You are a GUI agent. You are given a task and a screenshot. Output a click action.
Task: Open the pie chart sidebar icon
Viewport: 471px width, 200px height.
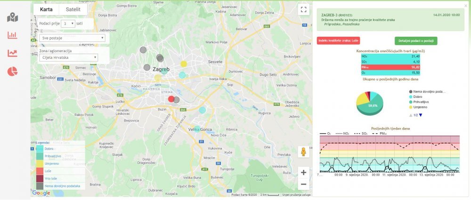(x=12, y=72)
